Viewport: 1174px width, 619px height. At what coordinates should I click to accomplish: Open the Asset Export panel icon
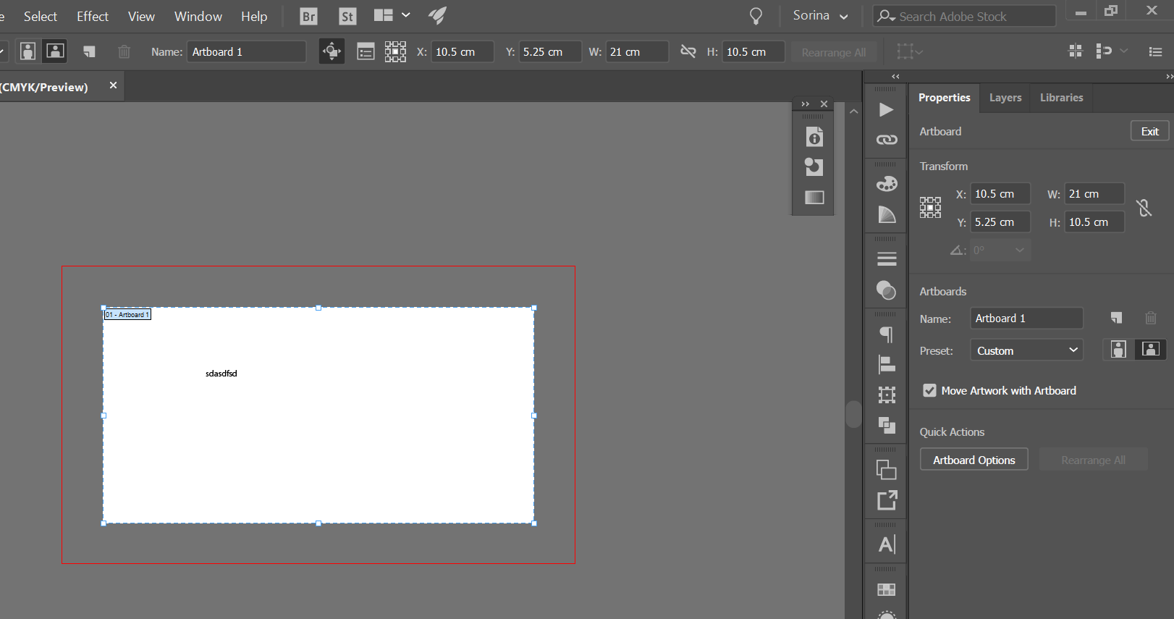pyautogui.click(x=887, y=500)
